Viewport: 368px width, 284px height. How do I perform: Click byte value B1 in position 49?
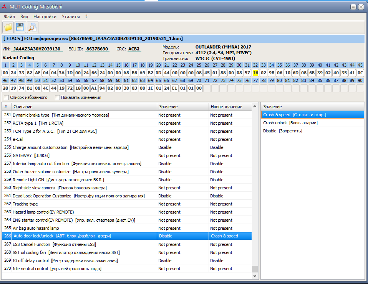[29, 89]
